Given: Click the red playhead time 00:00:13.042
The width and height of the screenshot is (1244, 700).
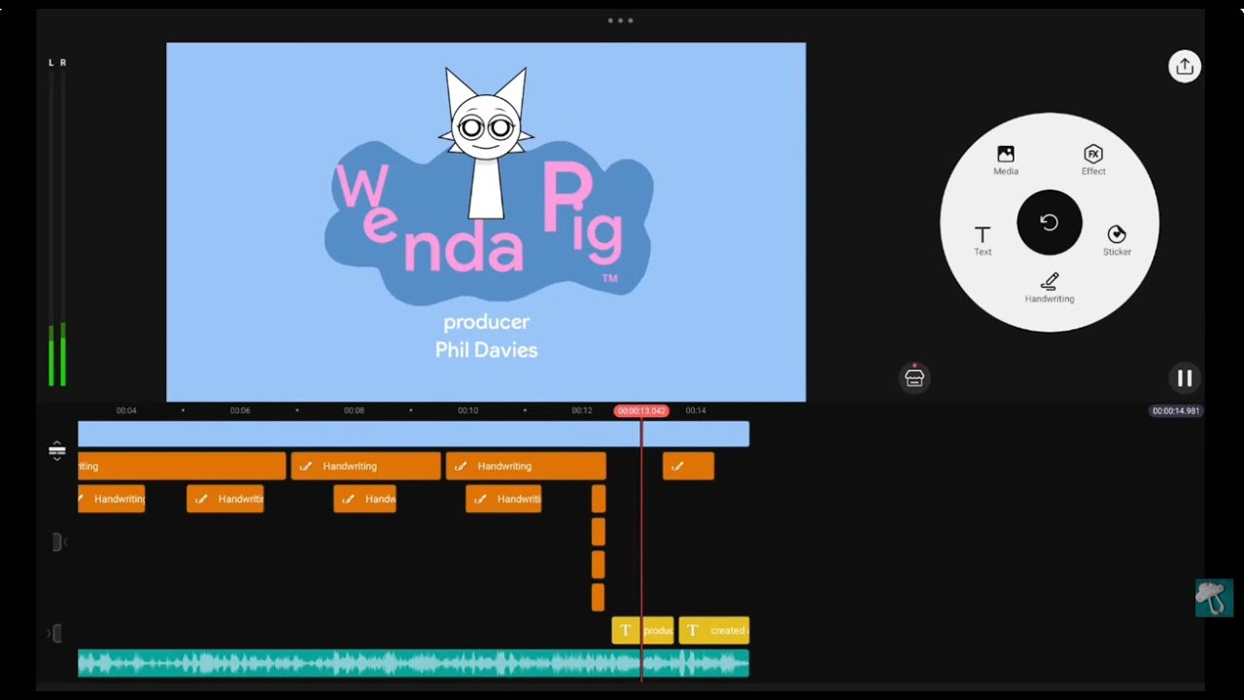Looking at the screenshot, I should click(641, 410).
